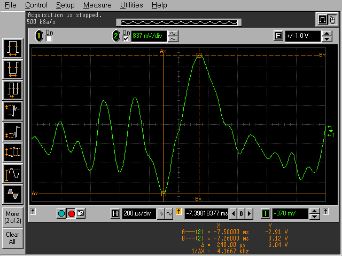Click the clear display icon beside Stop
The width and height of the screenshot is (342, 256).
tap(81, 213)
